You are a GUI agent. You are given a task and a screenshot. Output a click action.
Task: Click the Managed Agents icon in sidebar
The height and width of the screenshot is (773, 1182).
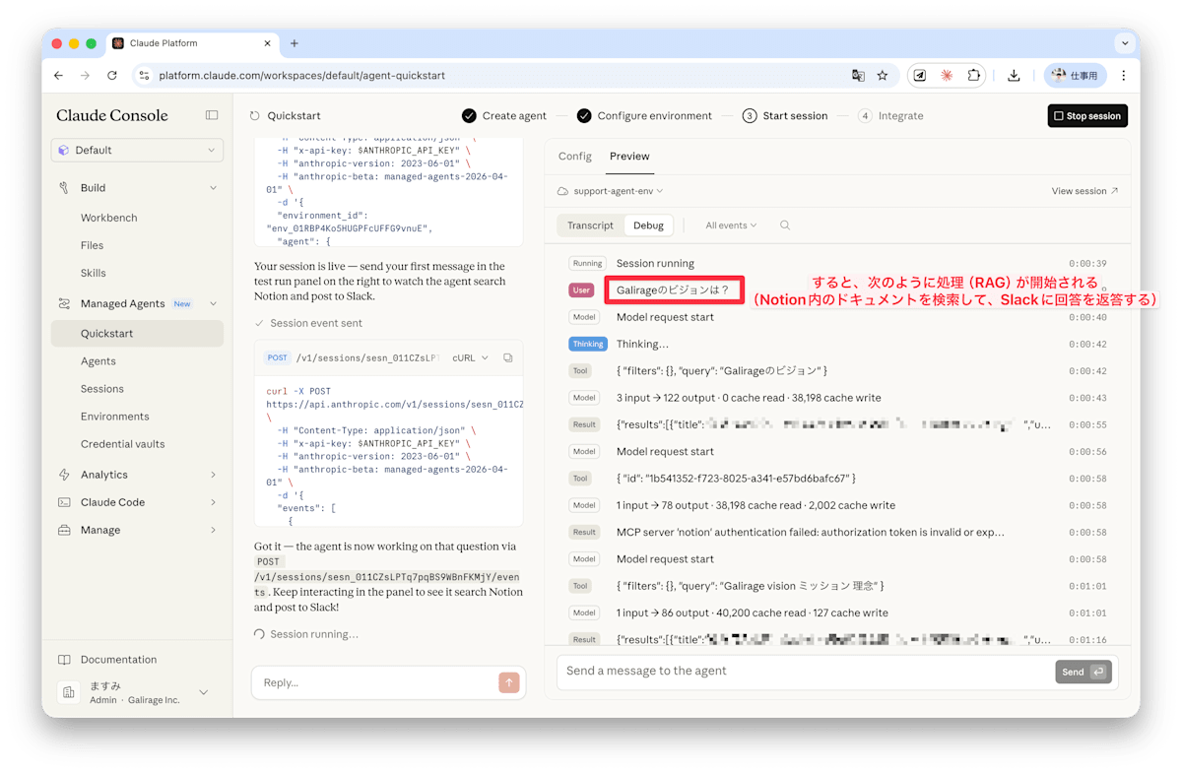point(64,303)
